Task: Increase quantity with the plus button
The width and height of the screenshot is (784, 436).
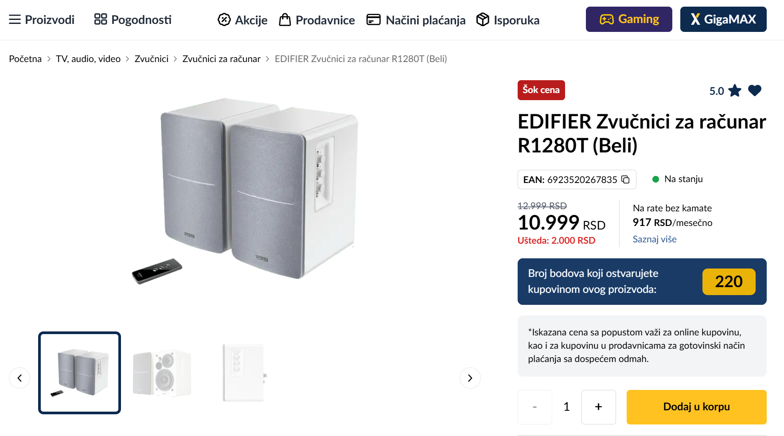Action: pyautogui.click(x=598, y=407)
